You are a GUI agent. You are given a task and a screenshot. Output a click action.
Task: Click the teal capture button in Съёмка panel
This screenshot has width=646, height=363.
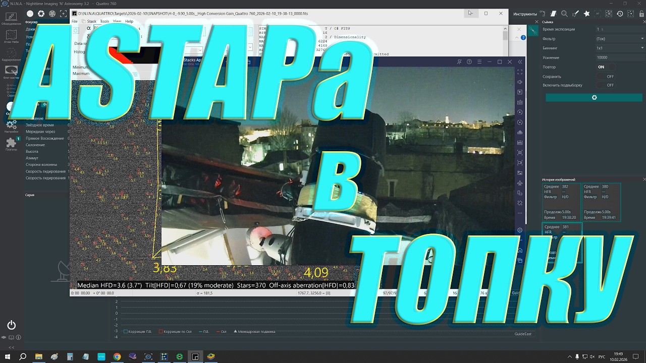(594, 97)
